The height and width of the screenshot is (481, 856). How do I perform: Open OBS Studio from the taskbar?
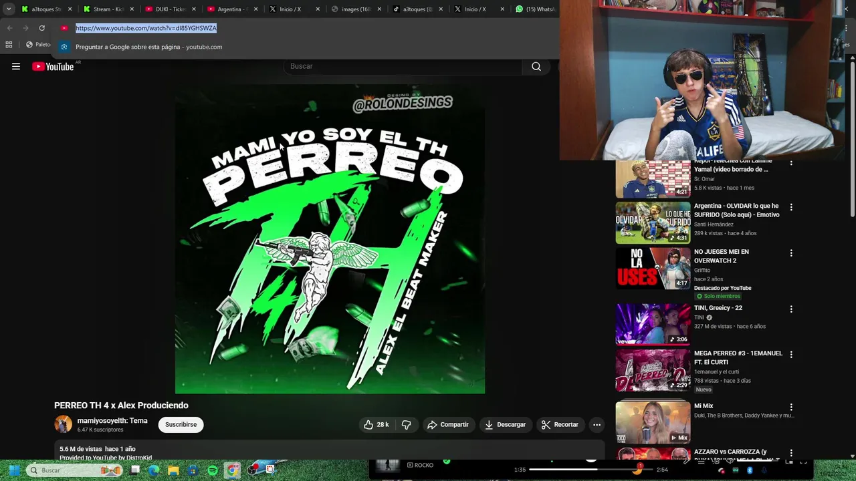click(x=251, y=470)
